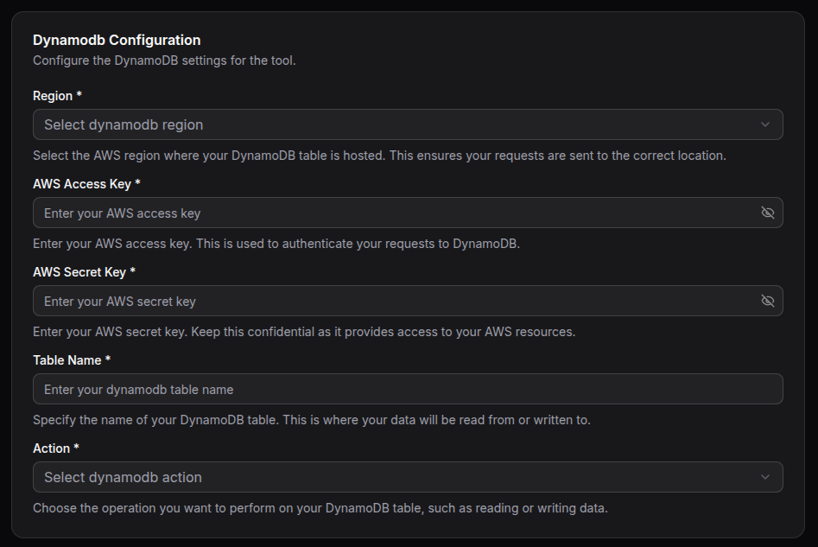Click the eye-slash icon in the secret key field
The height and width of the screenshot is (547, 818).
[768, 300]
